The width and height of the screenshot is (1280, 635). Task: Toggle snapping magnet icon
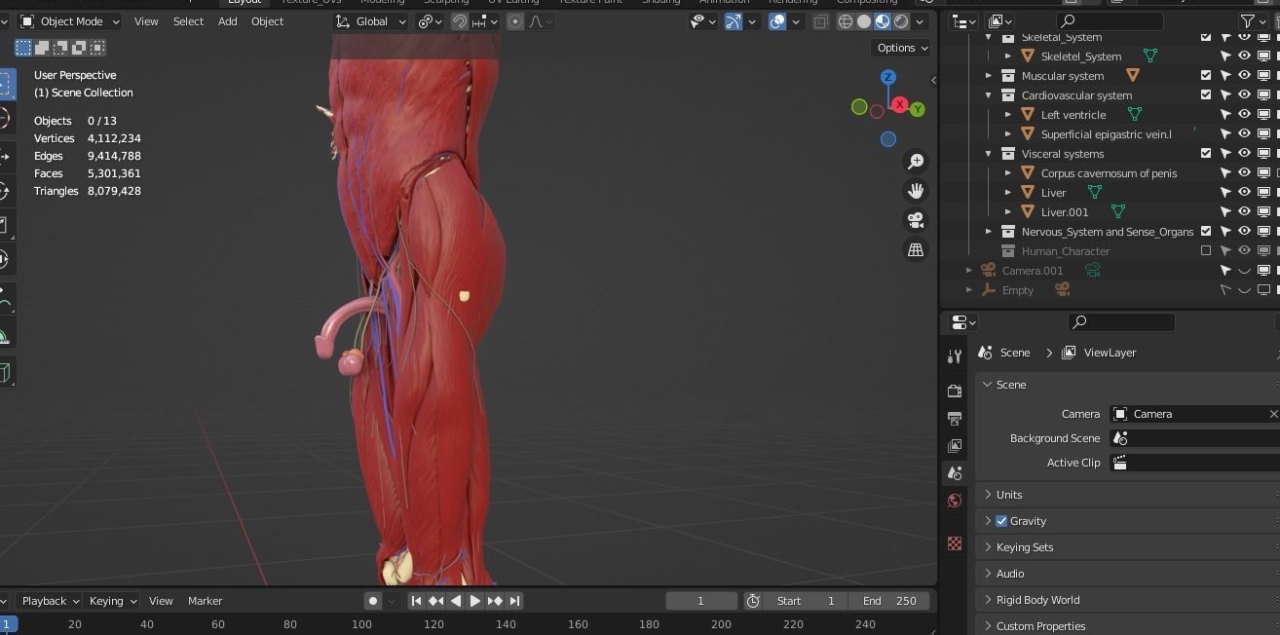click(459, 21)
